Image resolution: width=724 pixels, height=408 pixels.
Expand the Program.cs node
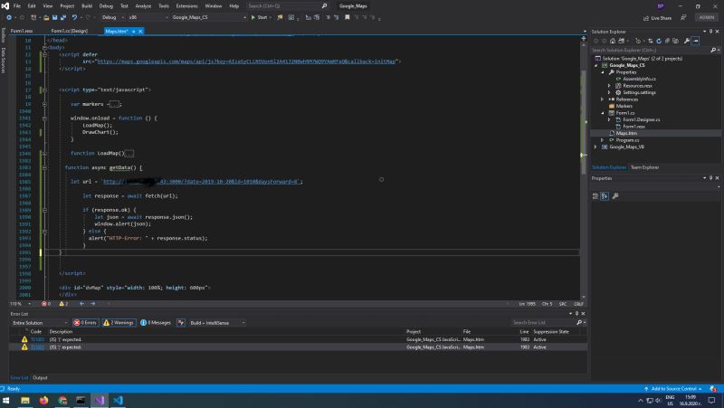[602, 140]
